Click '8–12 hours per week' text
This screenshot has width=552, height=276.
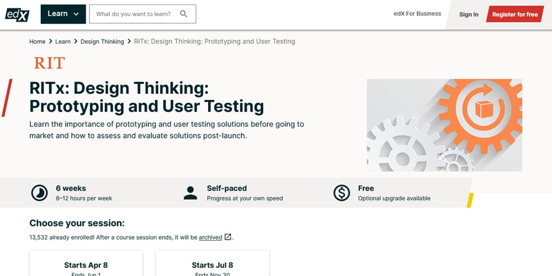coord(84,199)
